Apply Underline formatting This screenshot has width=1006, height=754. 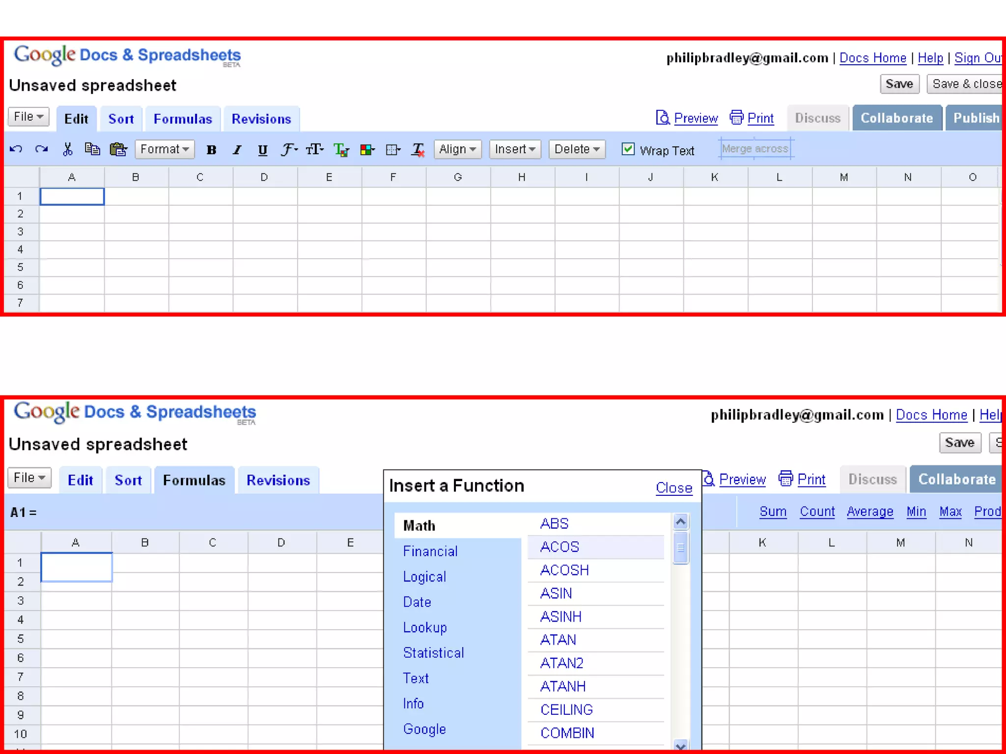click(263, 150)
